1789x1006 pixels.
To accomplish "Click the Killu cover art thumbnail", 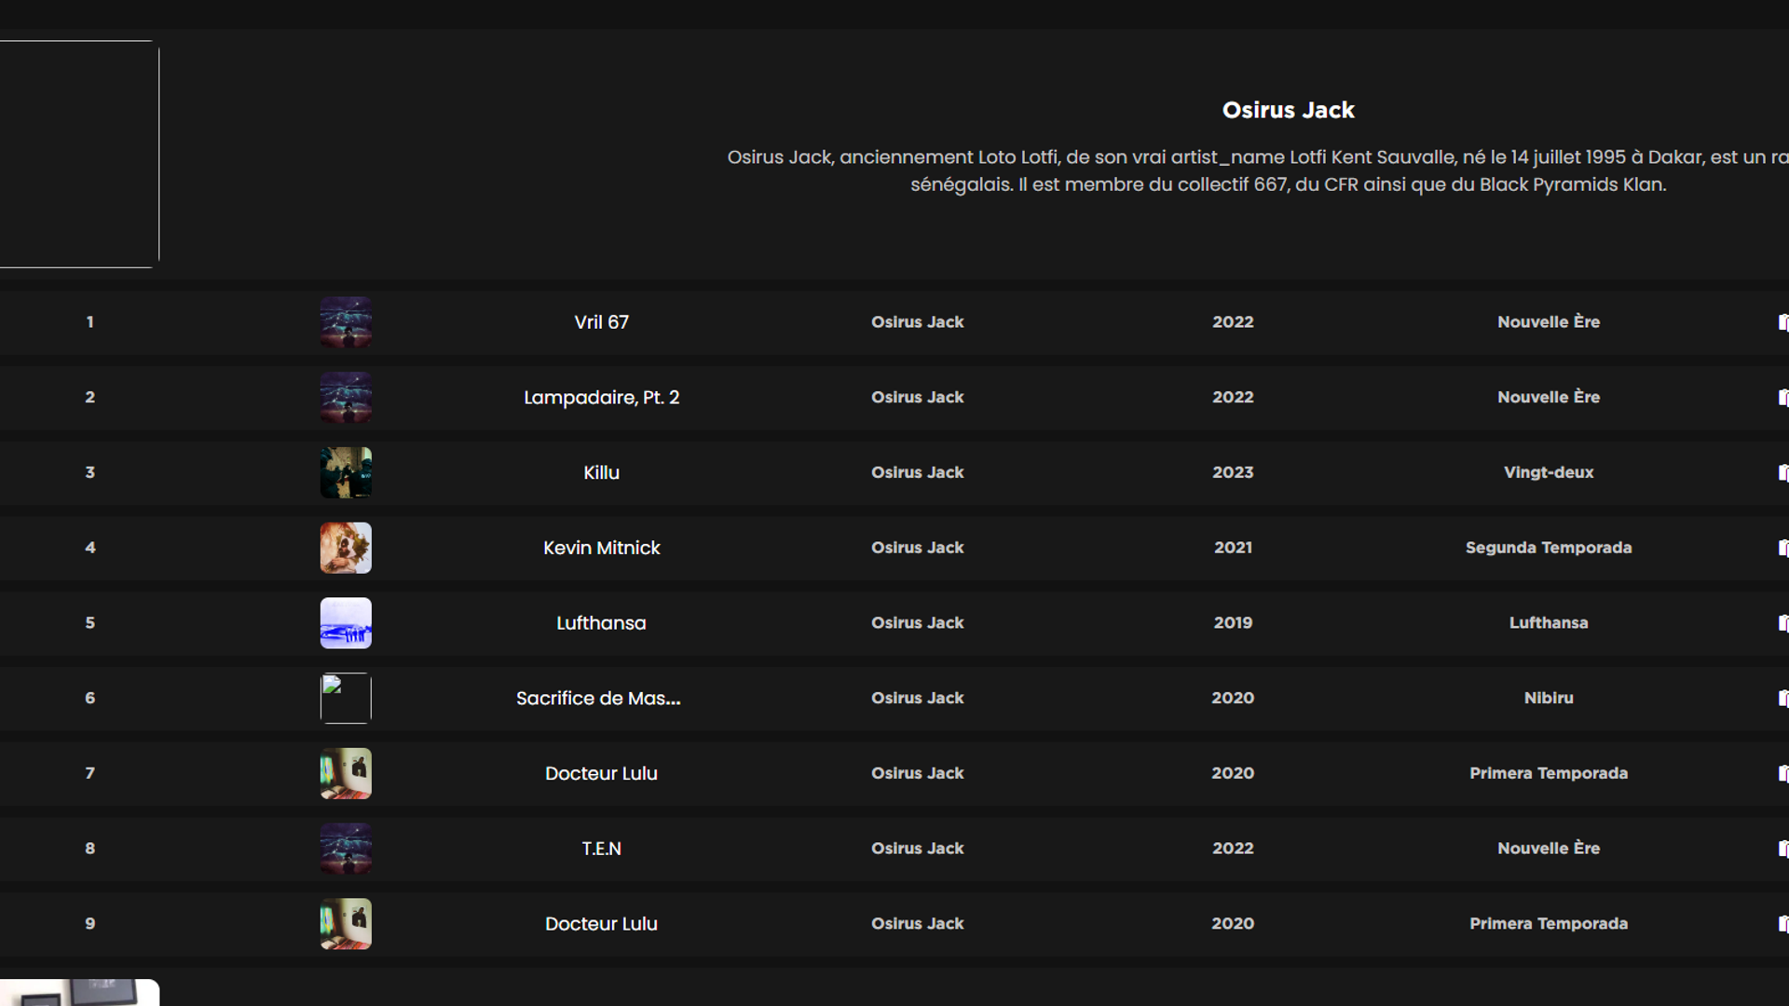I will 346,472.
